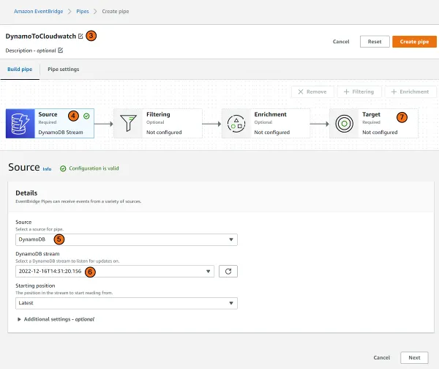Open Starting position dropdown set to Latest
439x369 pixels.
[x=126, y=303]
